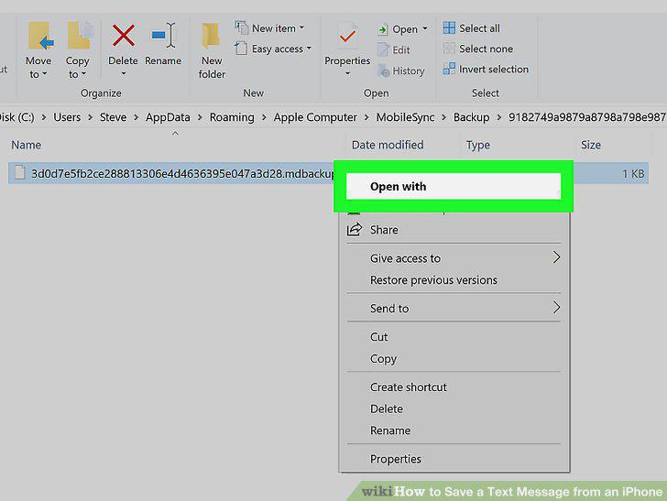Sort by the Size column header

coord(591,145)
